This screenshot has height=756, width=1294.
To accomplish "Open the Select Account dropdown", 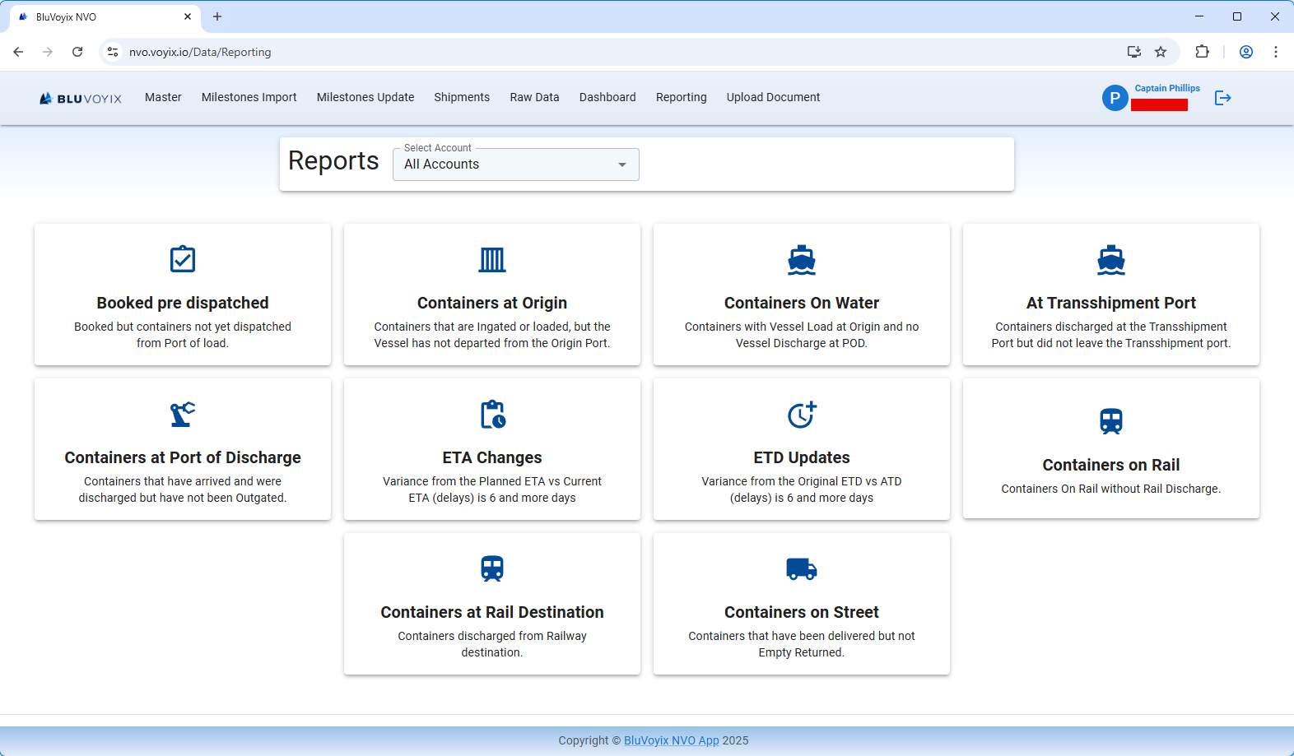I will pos(515,165).
